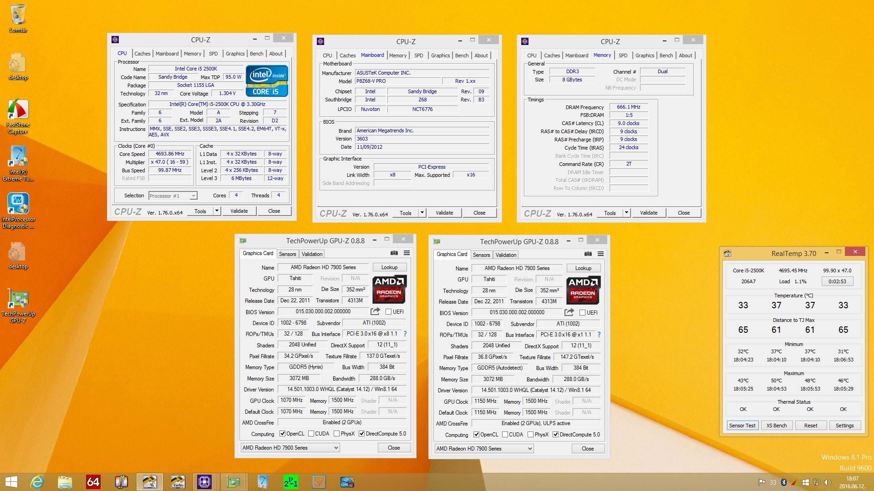
Task: Click Sensor Test button in RealTemp
Action: tap(742, 426)
